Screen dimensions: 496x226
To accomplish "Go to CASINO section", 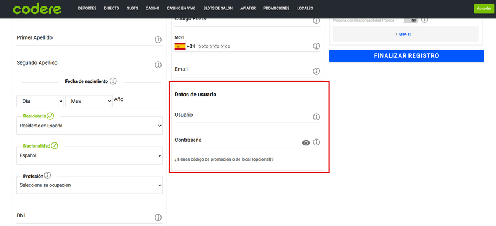I will click(152, 9).
